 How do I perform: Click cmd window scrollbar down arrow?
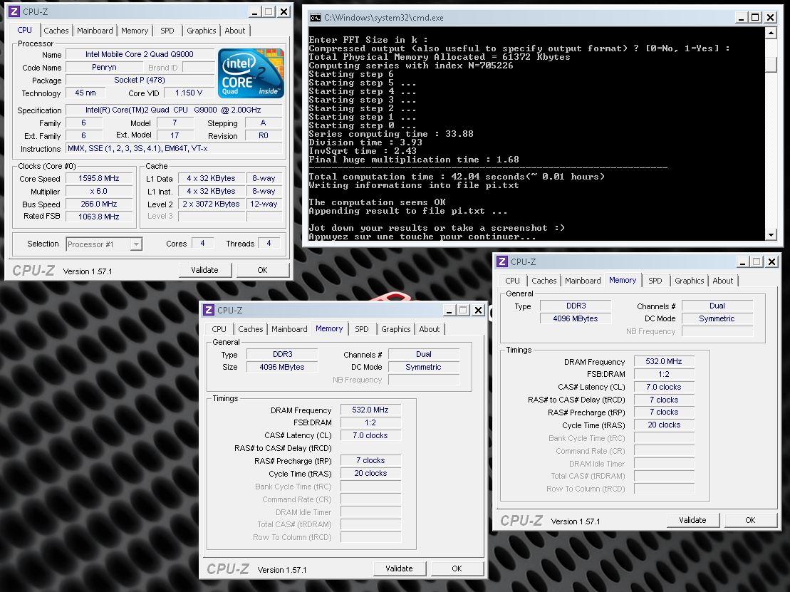(770, 235)
